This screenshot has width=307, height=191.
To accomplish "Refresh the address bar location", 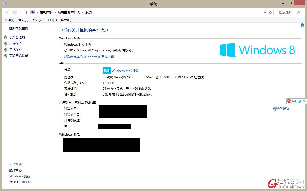I will coord(271,12).
